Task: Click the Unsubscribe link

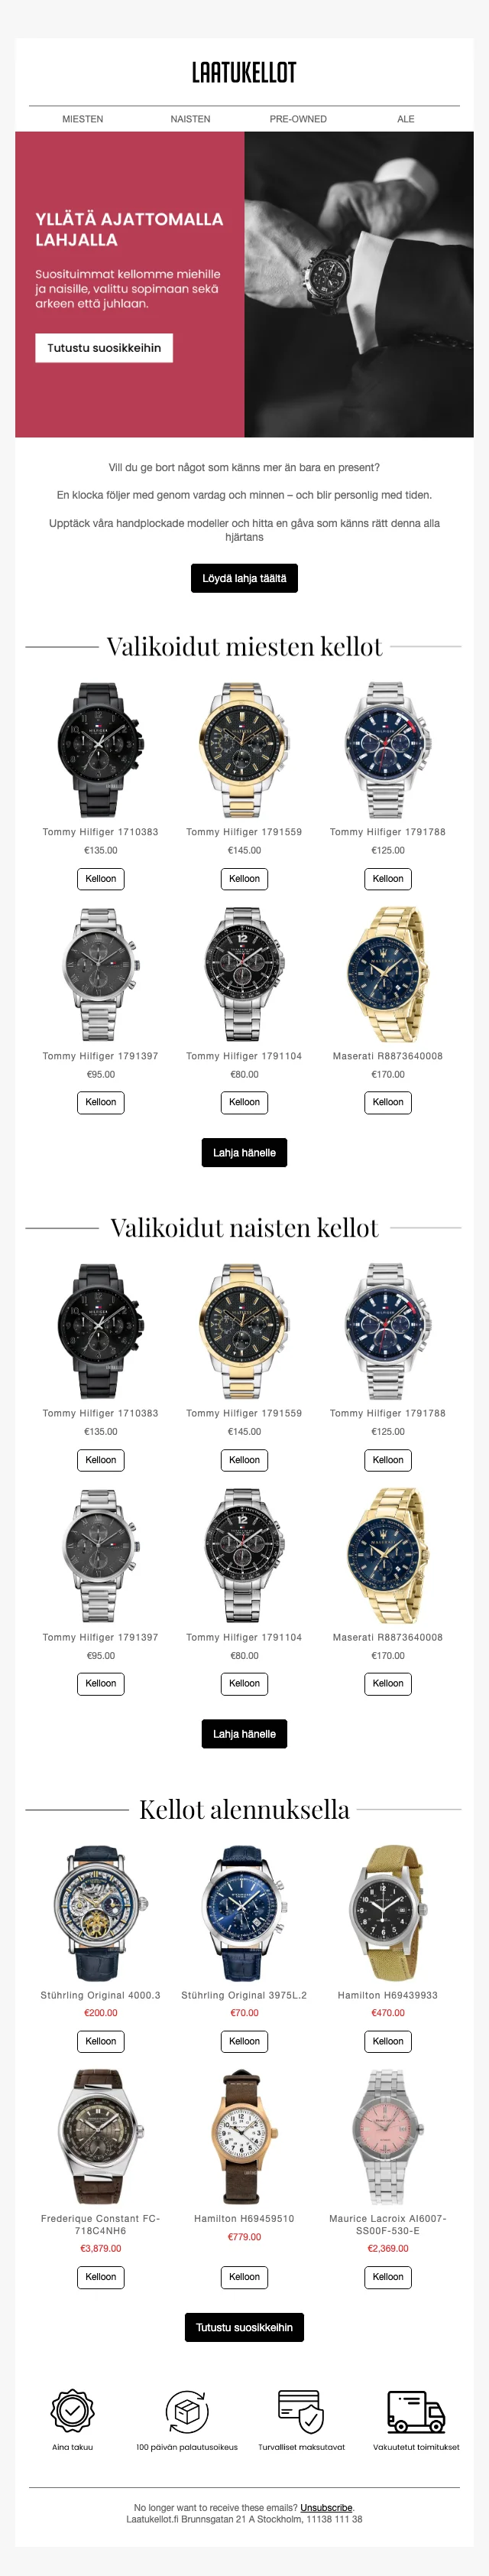Action: [326, 2507]
